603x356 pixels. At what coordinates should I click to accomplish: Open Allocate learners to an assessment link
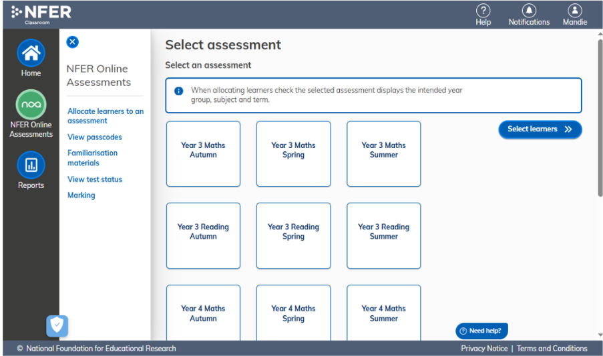click(106, 116)
